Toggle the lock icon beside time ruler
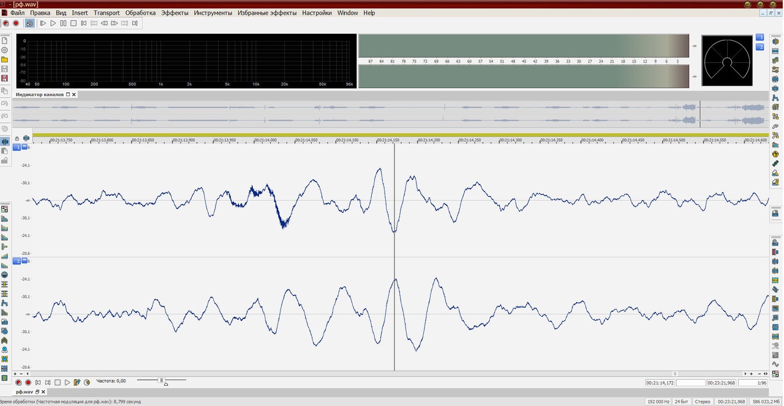Screen dimensions: 784x406 click(x=17, y=138)
